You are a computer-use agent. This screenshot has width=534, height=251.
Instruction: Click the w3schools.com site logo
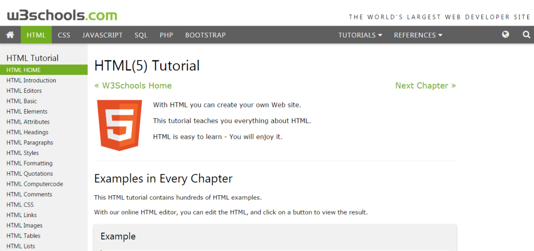62,15
